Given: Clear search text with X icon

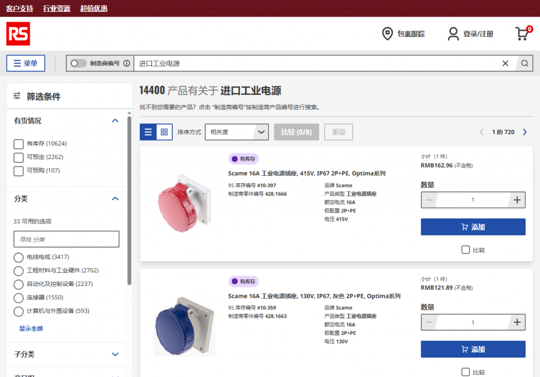Looking at the screenshot, I should pos(505,63).
